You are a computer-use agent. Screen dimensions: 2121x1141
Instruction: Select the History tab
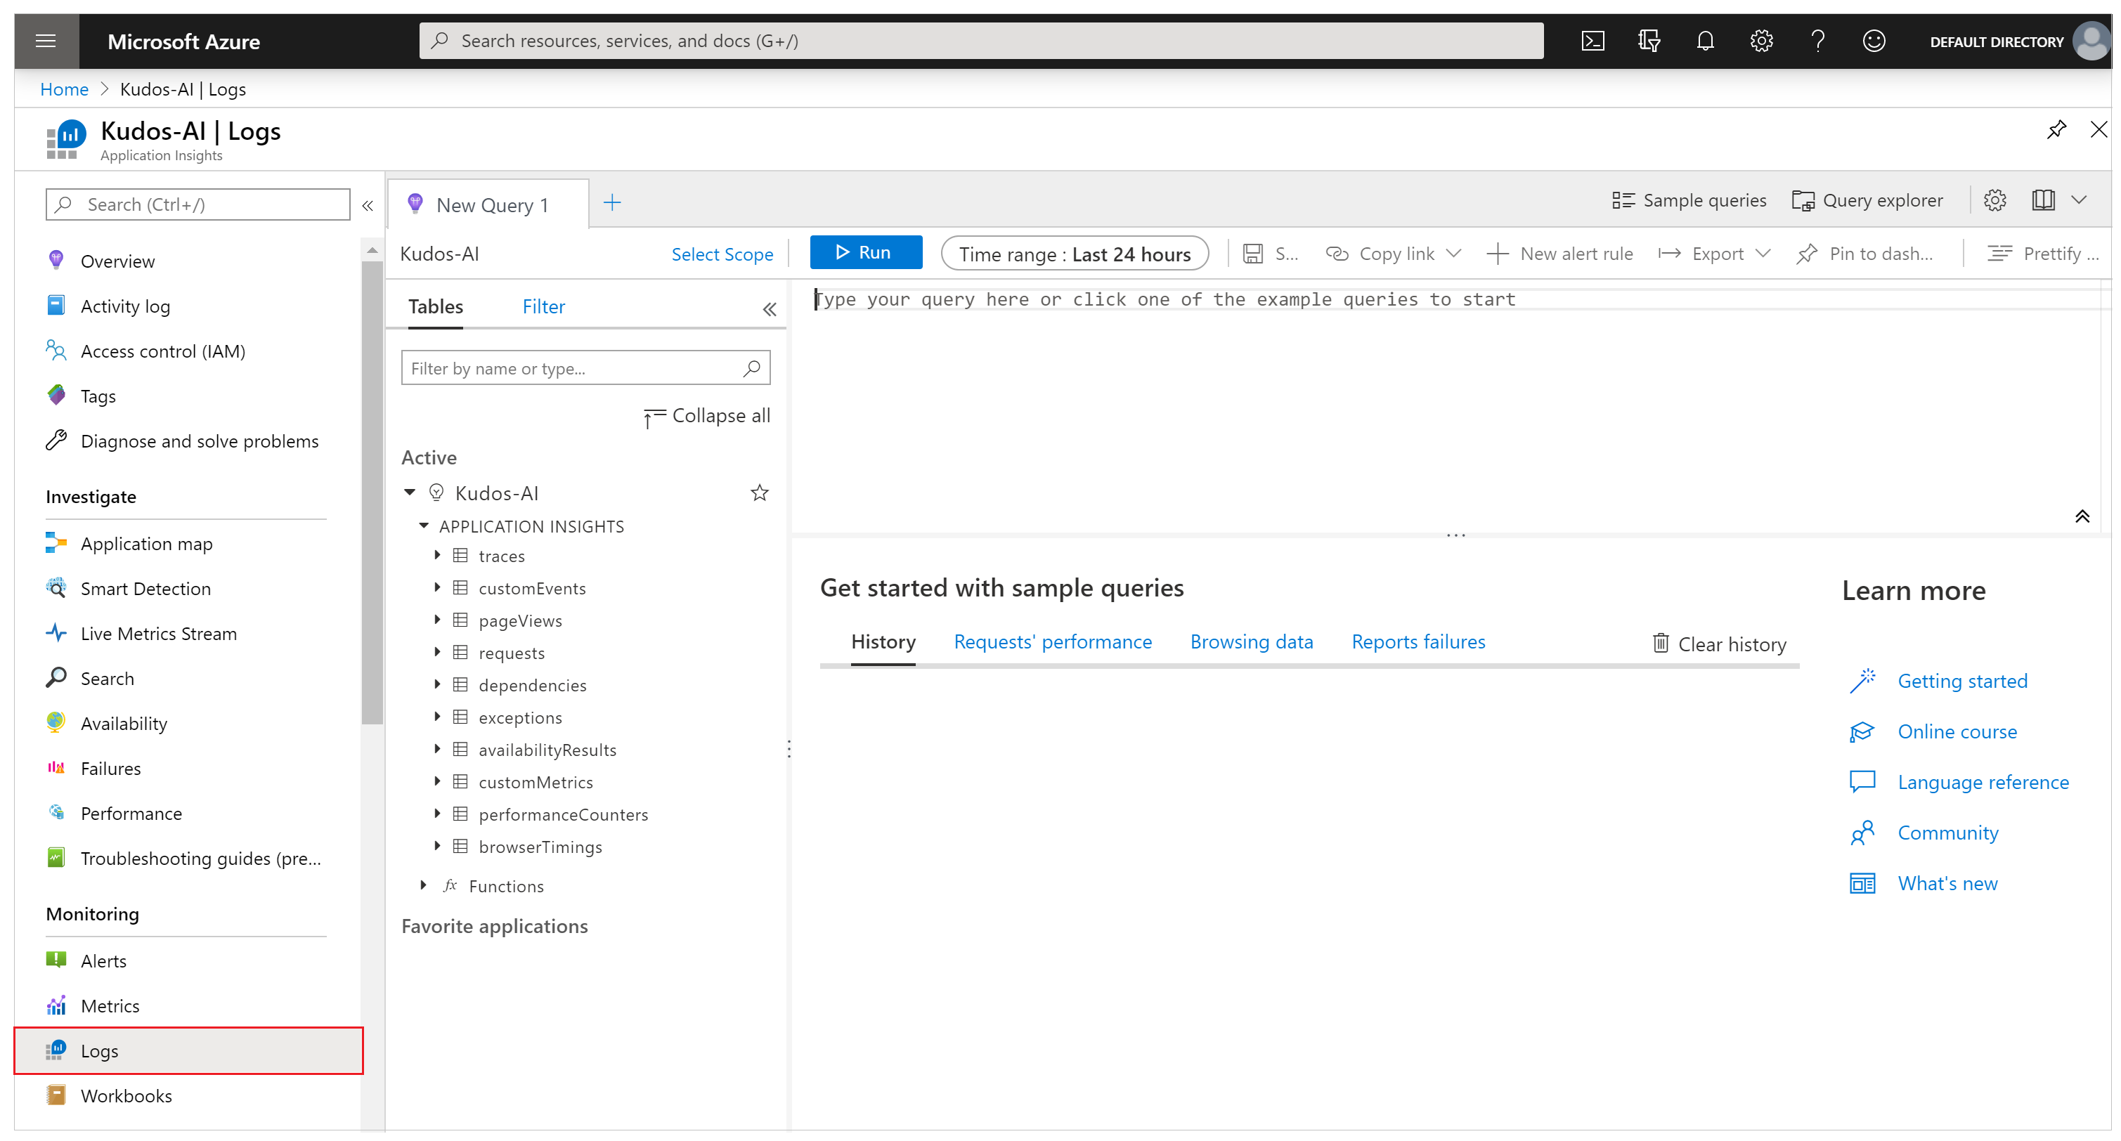click(x=883, y=641)
